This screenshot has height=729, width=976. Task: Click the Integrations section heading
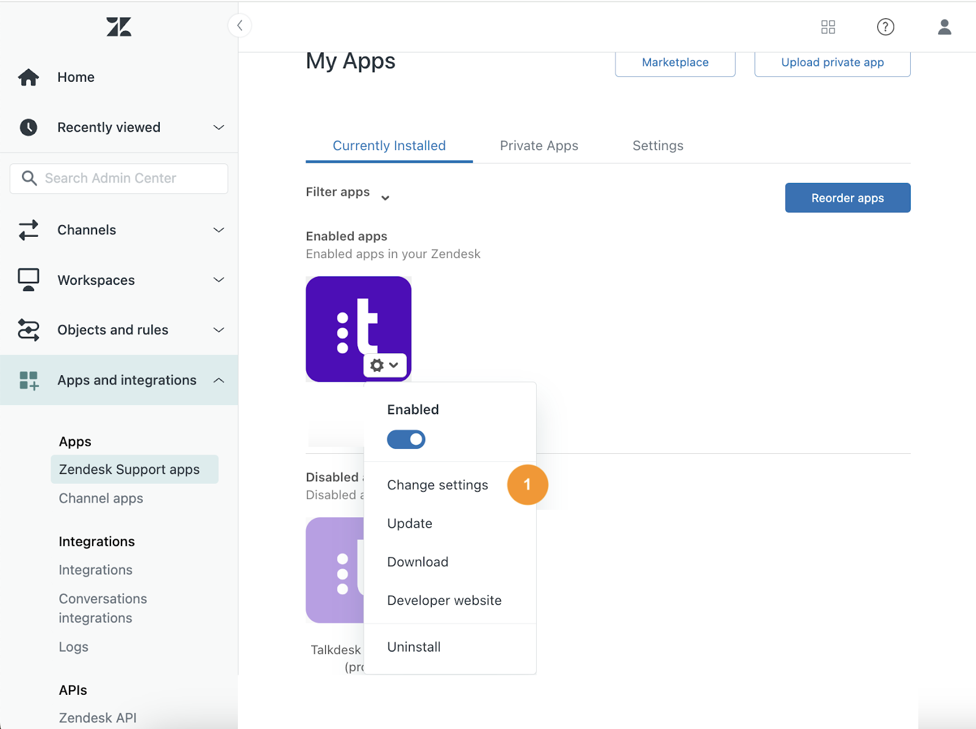click(97, 542)
